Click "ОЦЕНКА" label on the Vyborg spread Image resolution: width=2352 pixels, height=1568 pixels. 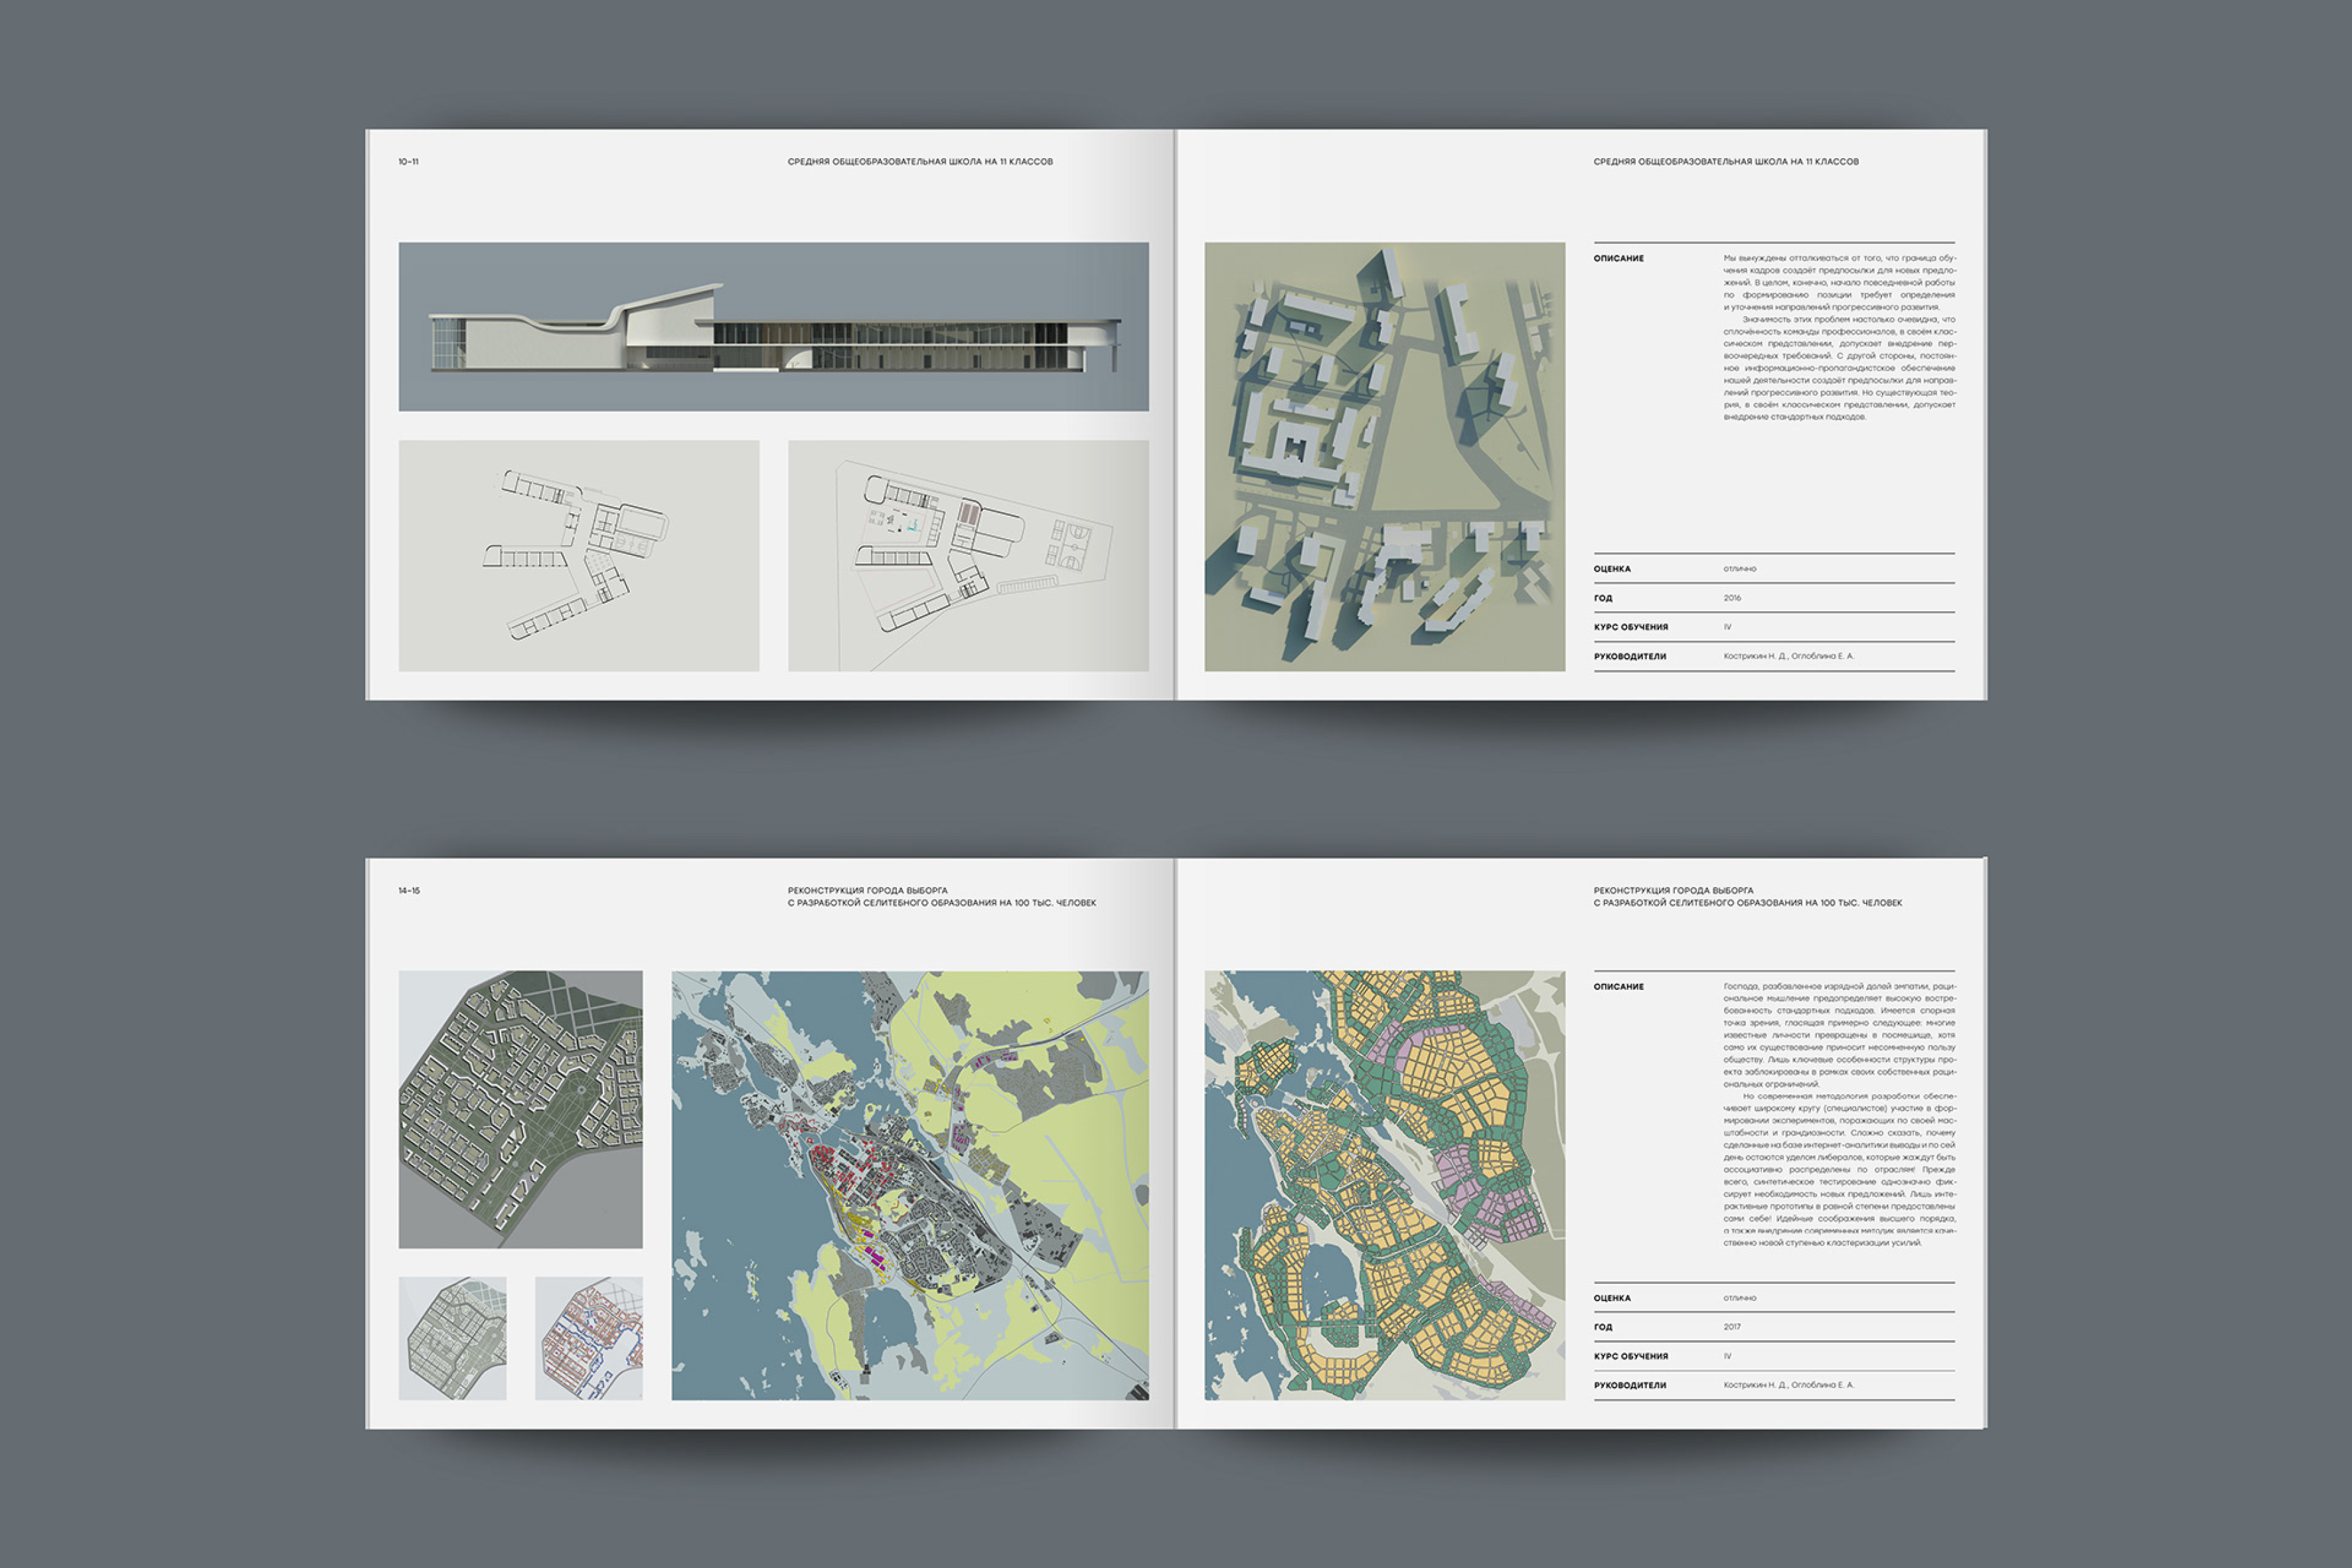point(1612,1298)
